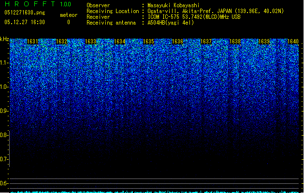Click the 0.9 frequency axis label
Viewport: 304px width, 193px height.
pos(4,111)
